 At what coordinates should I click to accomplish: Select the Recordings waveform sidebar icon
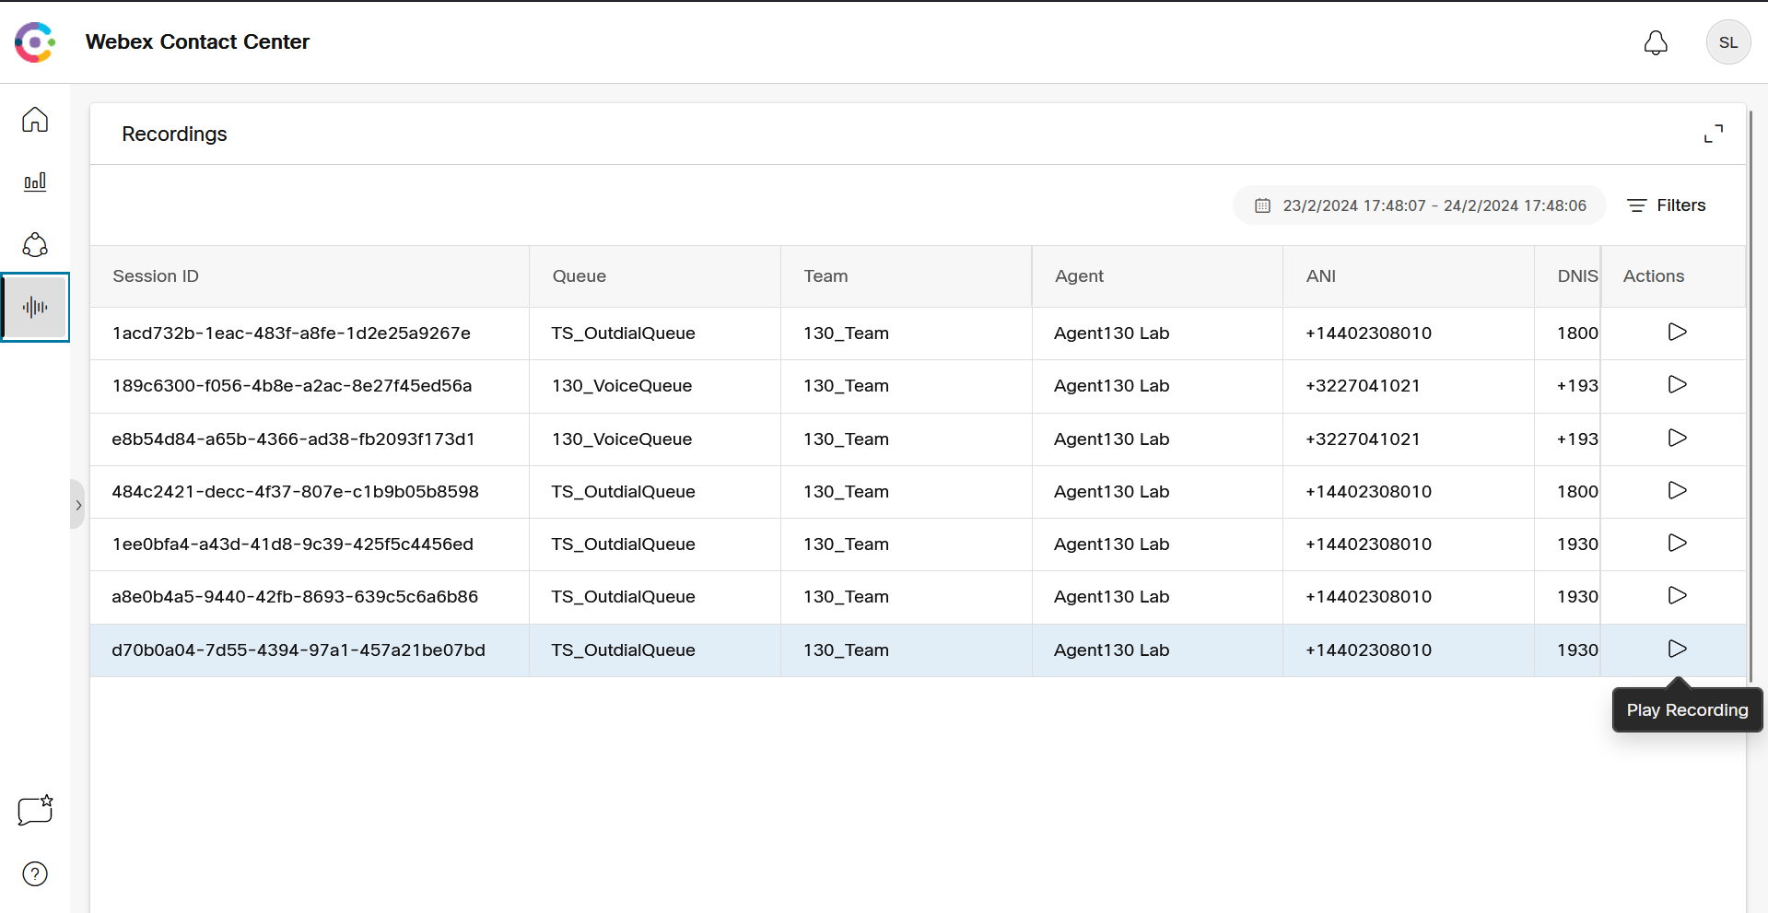click(x=35, y=307)
